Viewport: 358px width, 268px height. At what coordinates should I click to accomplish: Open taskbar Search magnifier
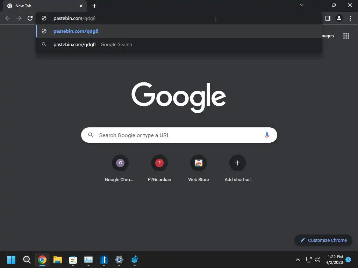pos(27,260)
